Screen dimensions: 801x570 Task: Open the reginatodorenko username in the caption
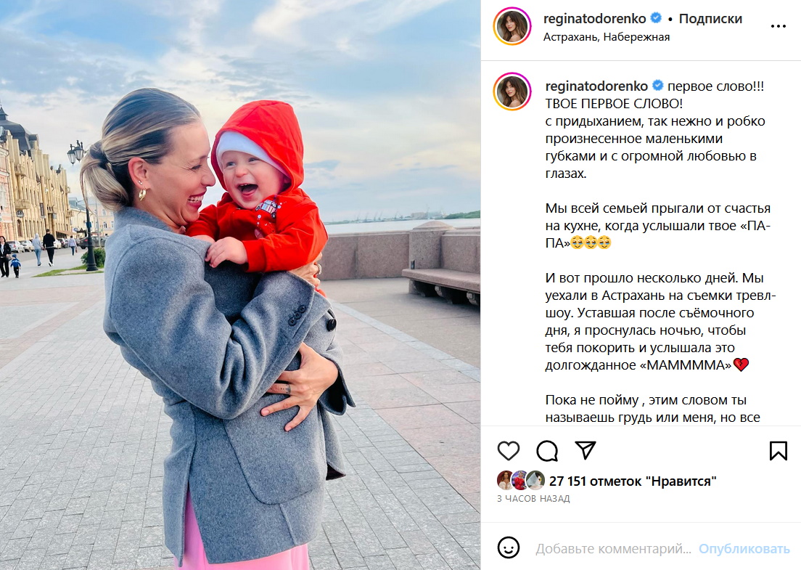596,86
